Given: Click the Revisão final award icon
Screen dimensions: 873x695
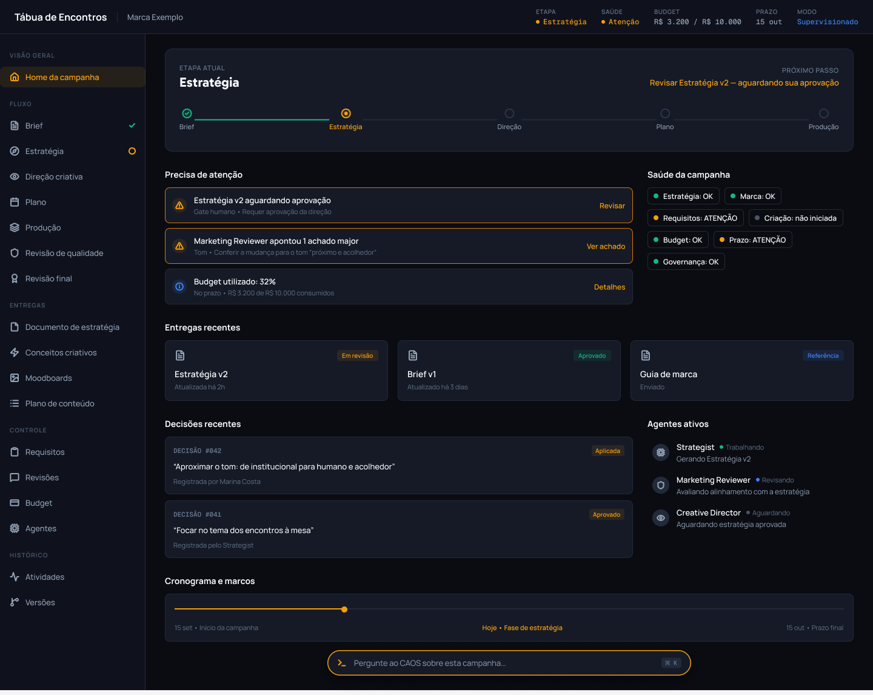Looking at the screenshot, I should [x=15, y=278].
